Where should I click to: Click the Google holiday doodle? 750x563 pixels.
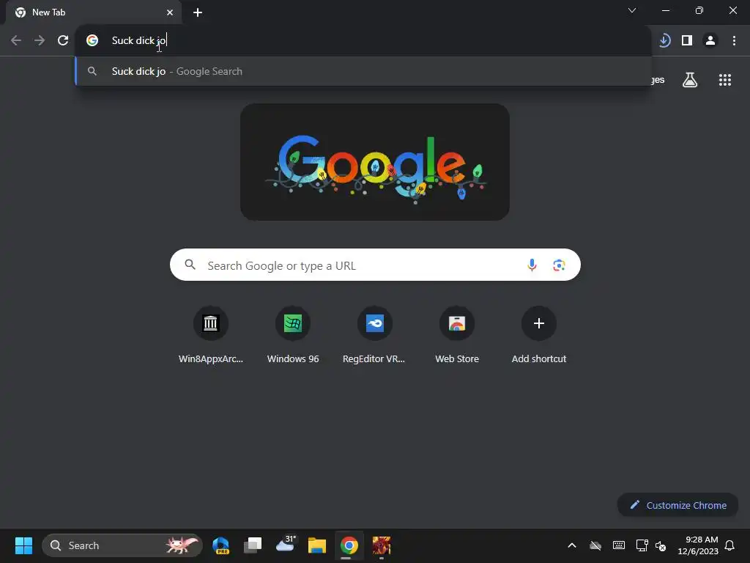(x=375, y=162)
